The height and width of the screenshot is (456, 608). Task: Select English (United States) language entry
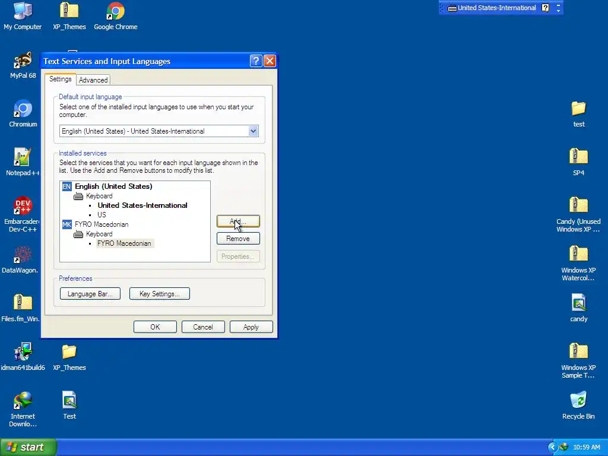(x=113, y=186)
